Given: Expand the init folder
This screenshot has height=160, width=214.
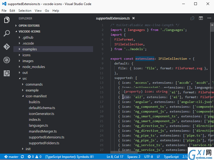Looking at the screenshot, I should [x=23, y=149].
